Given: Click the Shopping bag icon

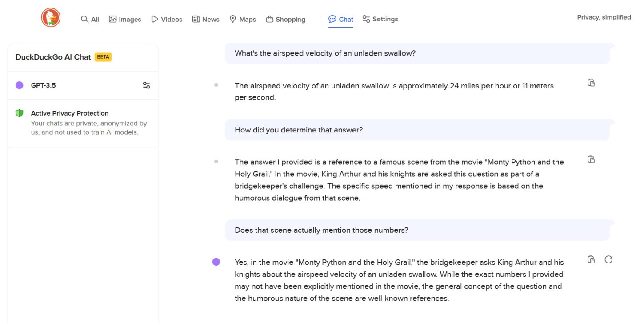Looking at the screenshot, I should click(x=269, y=19).
